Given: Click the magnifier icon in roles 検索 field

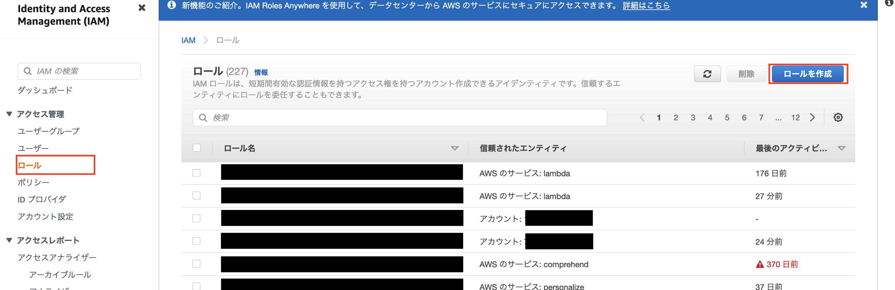Looking at the screenshot, I should pos(203,117).
